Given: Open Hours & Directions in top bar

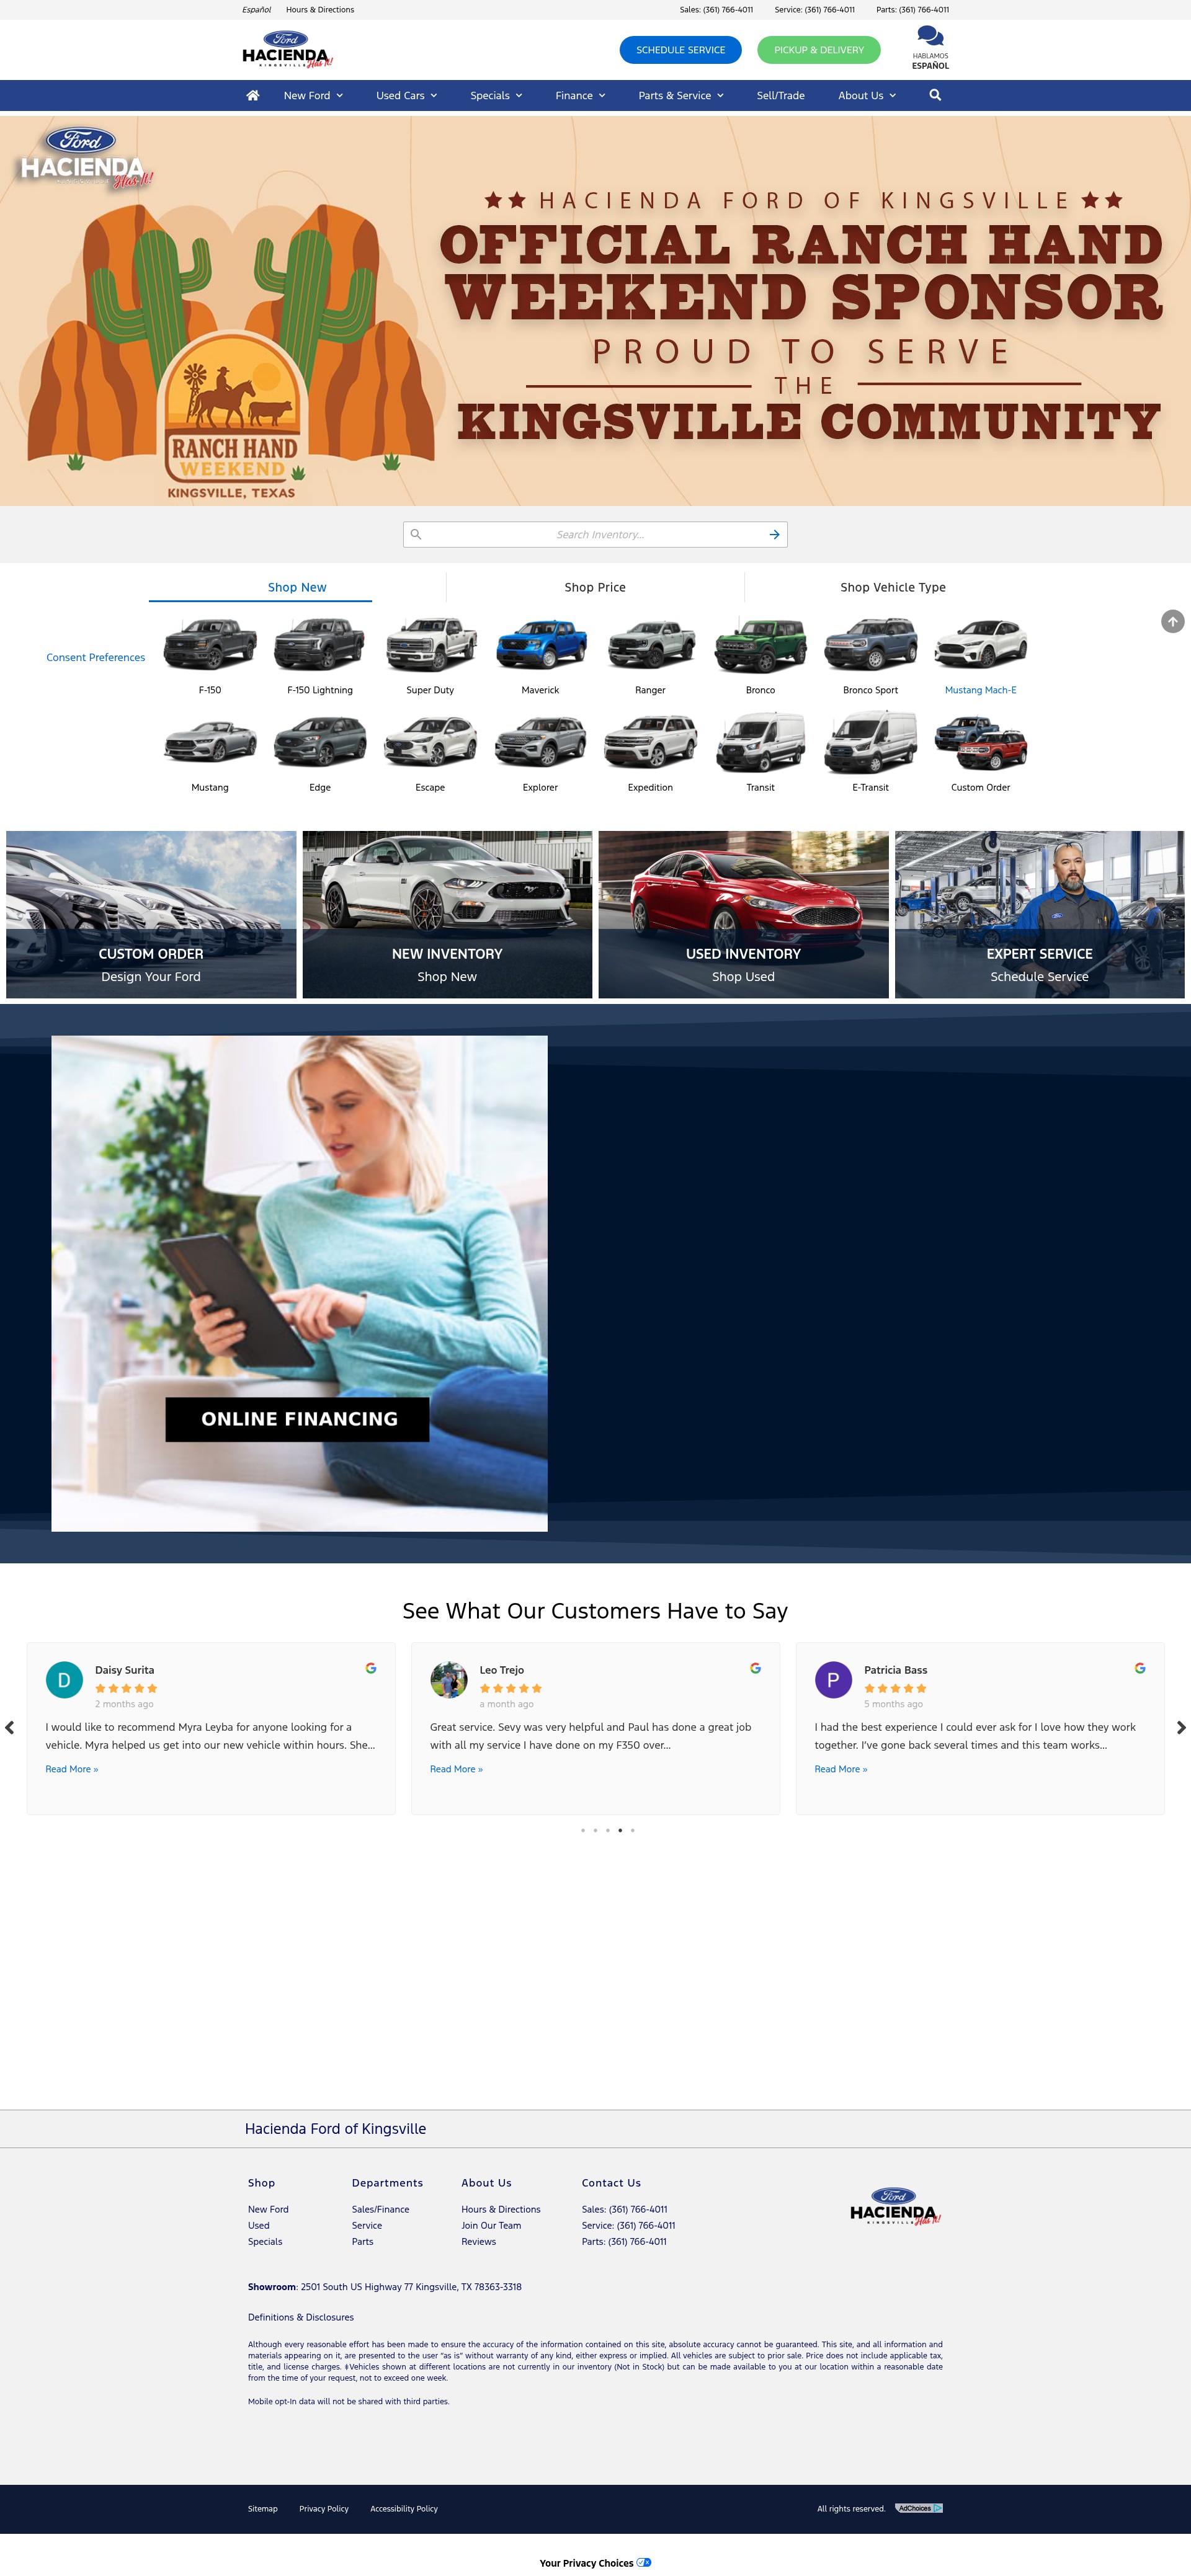Looking at the screenshot, I should 320,10.
